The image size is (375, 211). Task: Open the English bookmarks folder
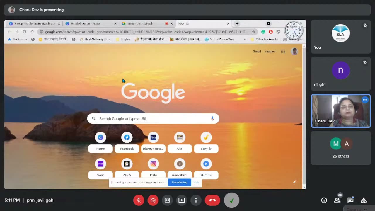coord(123,39)
